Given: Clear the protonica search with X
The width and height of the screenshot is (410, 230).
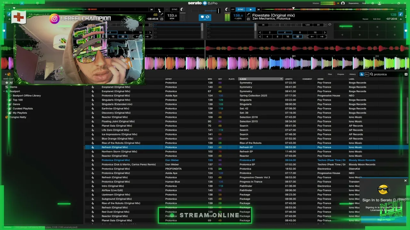Looking at the screenshot, I should 406,74.
